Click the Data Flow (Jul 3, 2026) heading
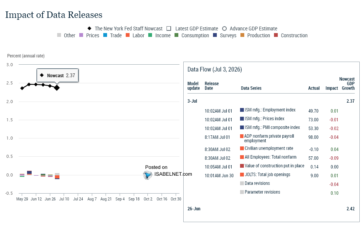 (215, 69)
